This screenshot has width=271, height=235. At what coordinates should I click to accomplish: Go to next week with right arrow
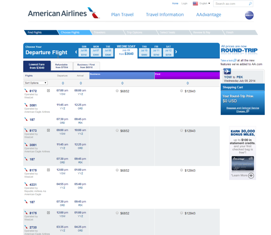[x=176, y=52]
